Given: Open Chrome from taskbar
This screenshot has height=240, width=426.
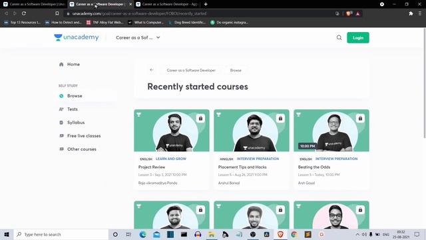Looking at the screenshot, I should pyautogui.click(x=294, y=234).
